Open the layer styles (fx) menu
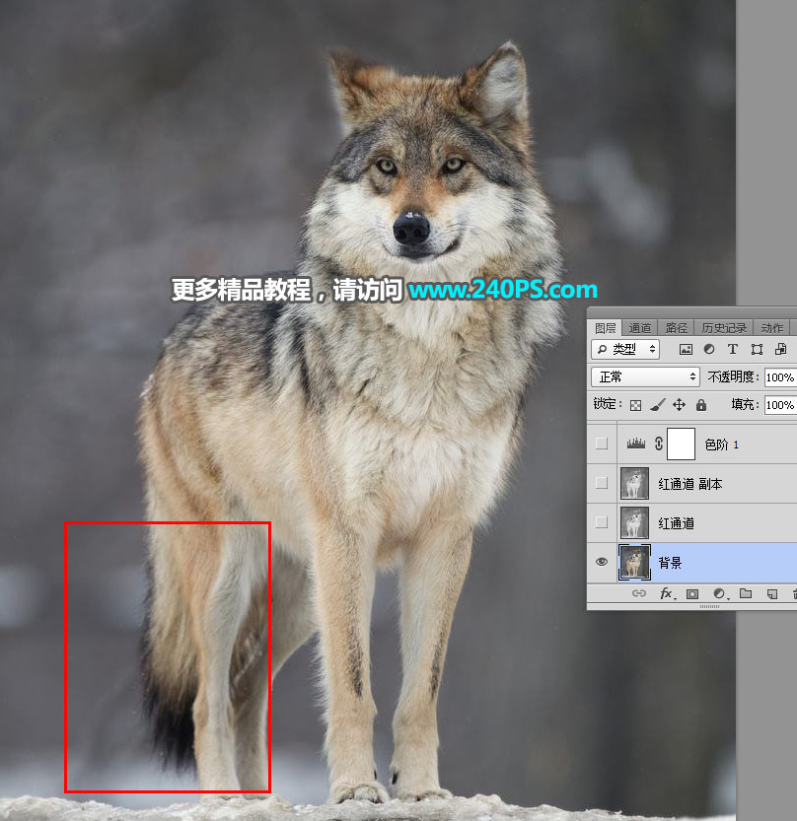This screenshot has height=821, width=797. pyautogui.click(x=665, y=594)
